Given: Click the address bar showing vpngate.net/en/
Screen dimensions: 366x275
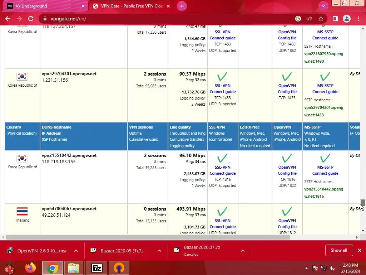Looking at the screenshot, I should pos(168,19).
